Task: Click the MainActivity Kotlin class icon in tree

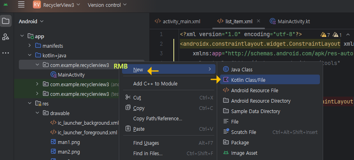Action: coord(53,75)
